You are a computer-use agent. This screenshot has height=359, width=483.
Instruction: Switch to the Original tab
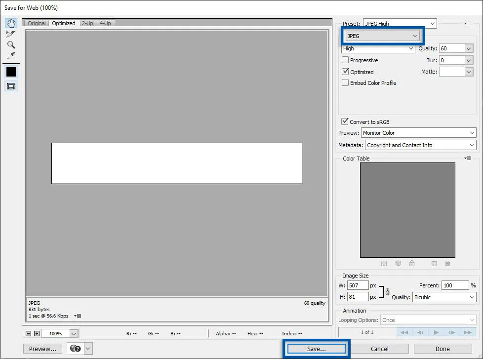(36, 23)
